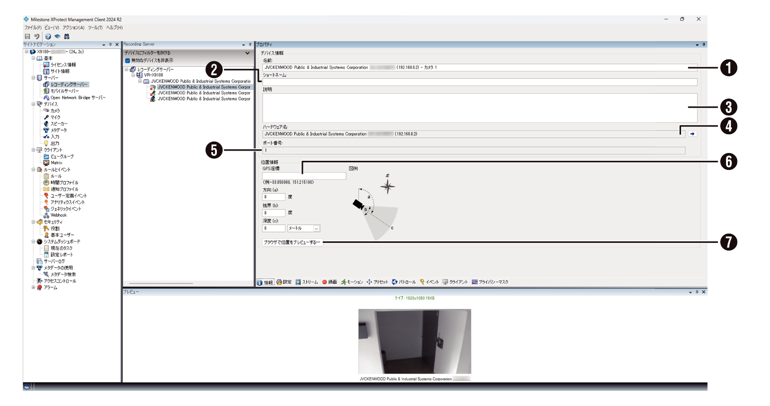This screenshot has width=770, height=406.
Task: Click the blue arrow beside the hardware name
Action: pyautogui.click(x=692, y=134)
